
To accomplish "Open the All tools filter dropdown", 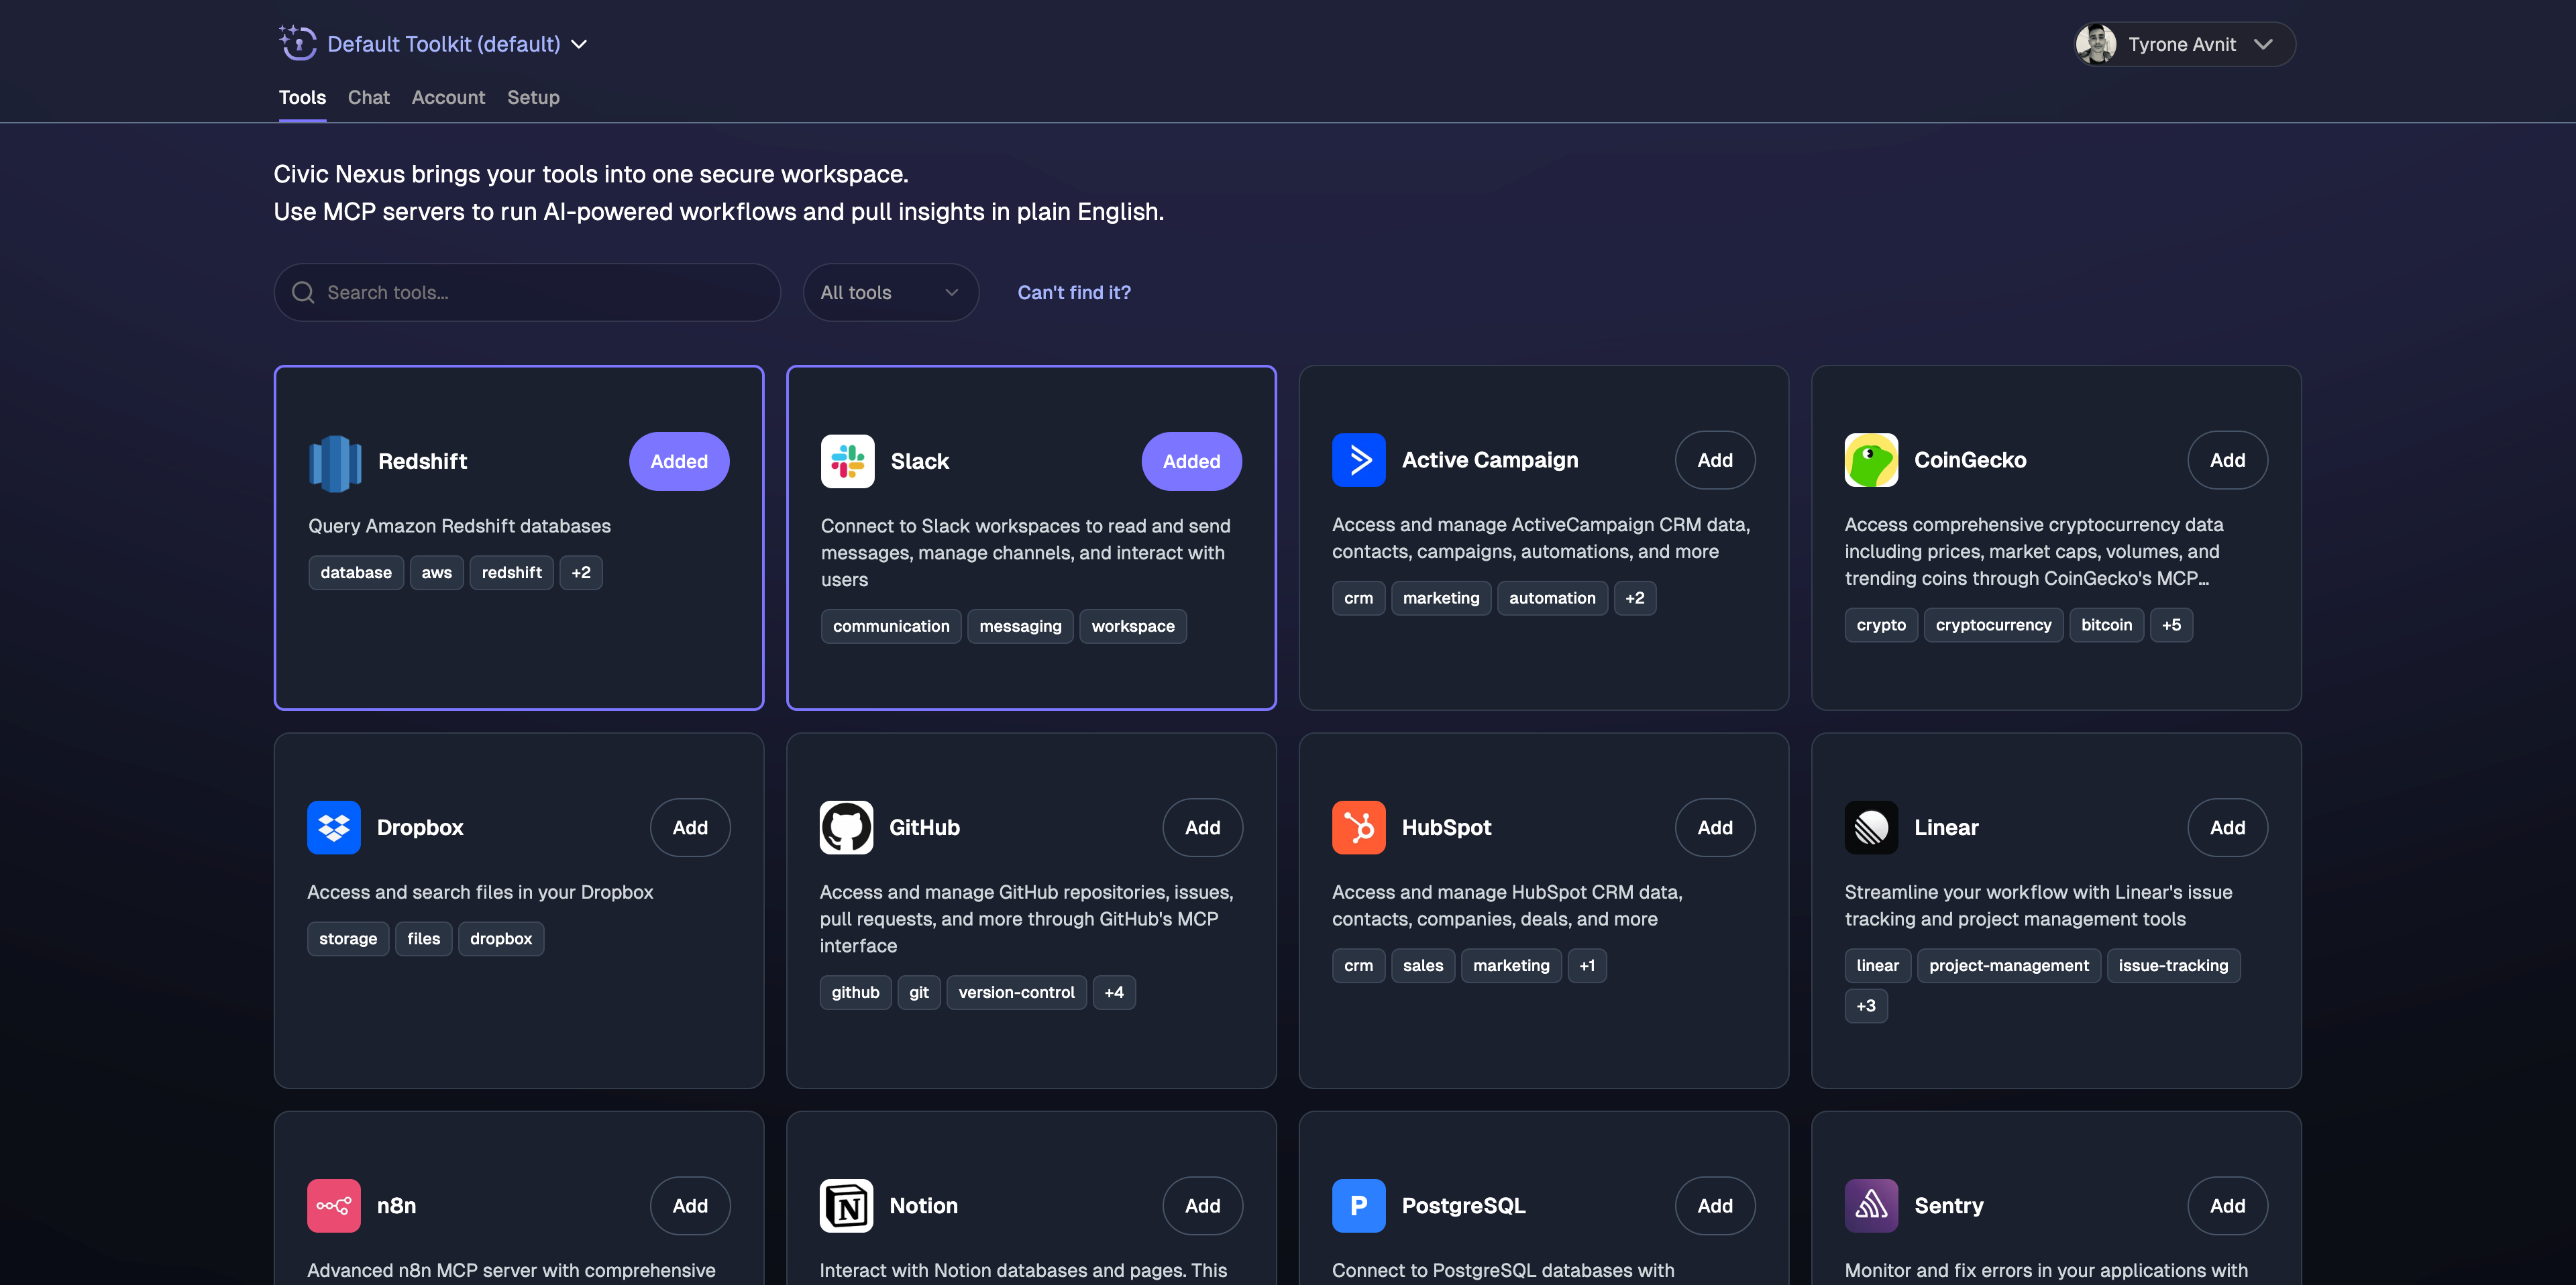I will (x=890, y=292).
